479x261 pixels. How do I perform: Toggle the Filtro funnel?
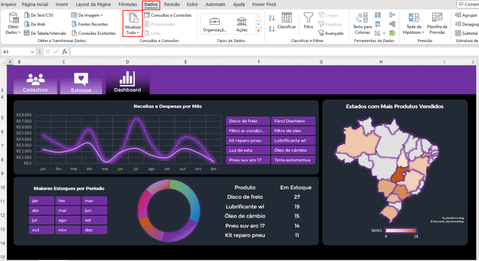coord(308,21)
